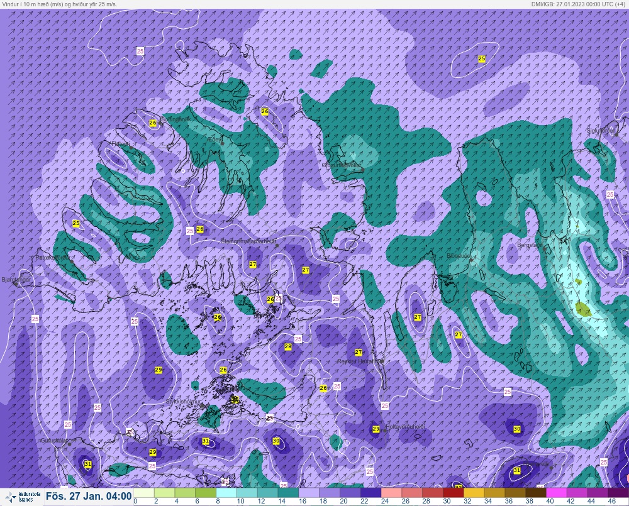Click legend scale number 40
This screenshot has height=506, width=629.
[x=550, y=501]
